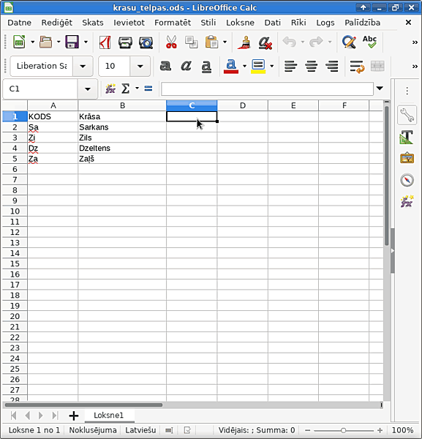
Task: Open the Formatēt menu
Action: 173,23
